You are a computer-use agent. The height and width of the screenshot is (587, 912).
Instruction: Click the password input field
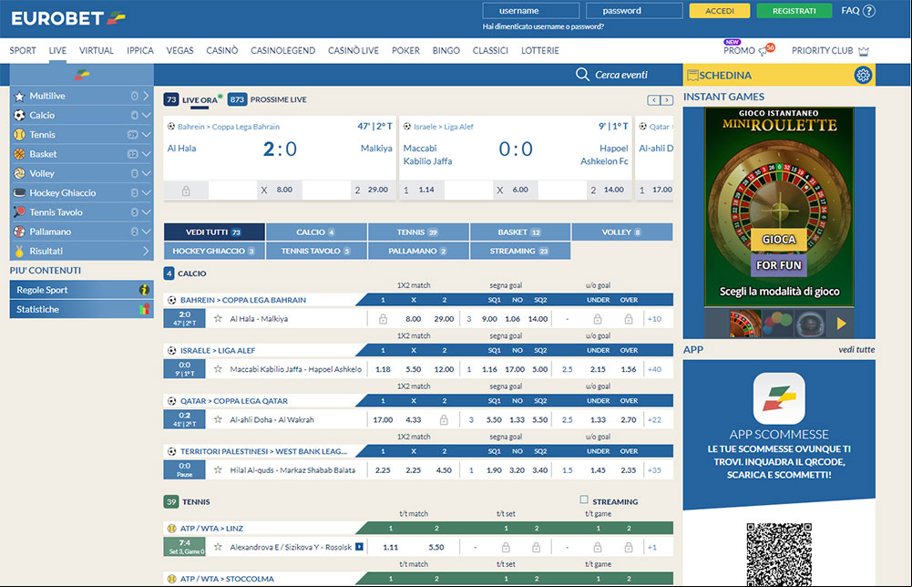(x=634, y=11)
